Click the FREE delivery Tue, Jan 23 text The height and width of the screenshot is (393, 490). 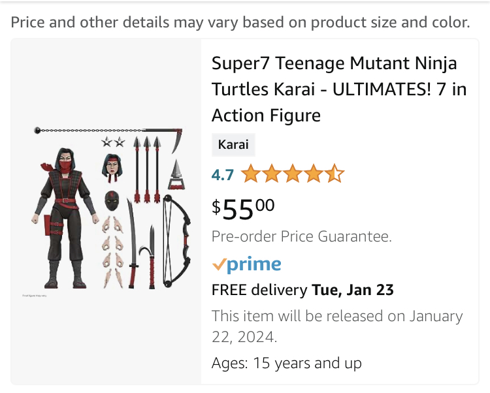tap(302, 290)
